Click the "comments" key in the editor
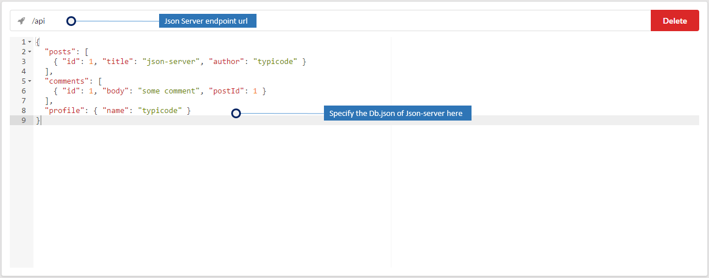The height and width of the screenshot is (278, 709). [67, 81]
